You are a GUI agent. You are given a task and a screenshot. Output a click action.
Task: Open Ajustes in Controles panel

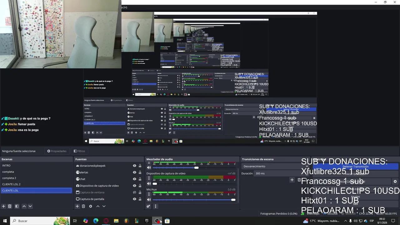pos(356,197)
